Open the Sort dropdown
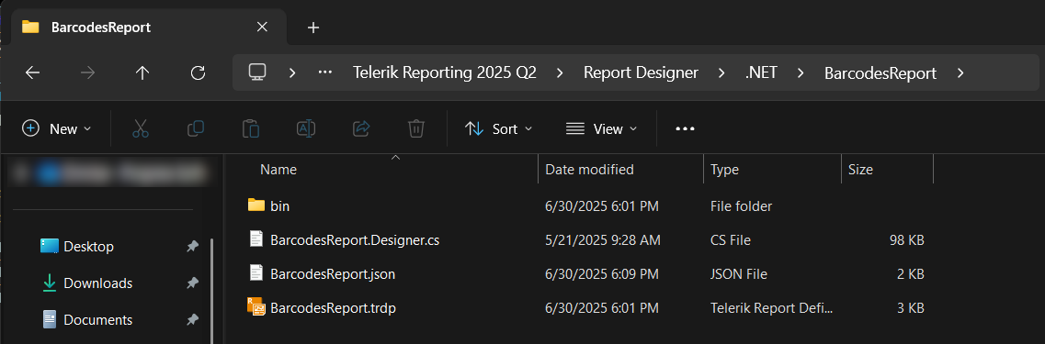Viewport: 1045px width, 344px height. coord(498,128)
